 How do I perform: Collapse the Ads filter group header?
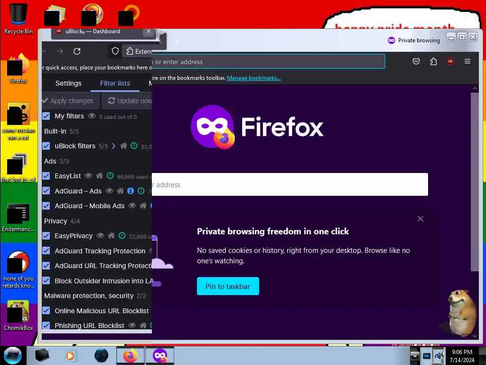click(56, 161)
